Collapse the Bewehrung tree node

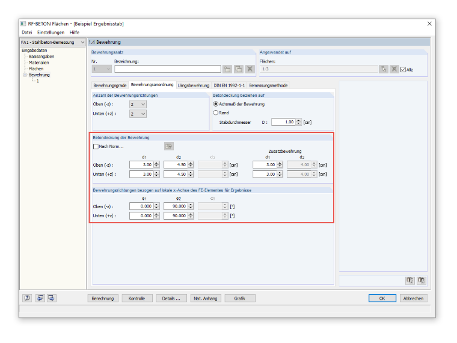click(25, 75)
